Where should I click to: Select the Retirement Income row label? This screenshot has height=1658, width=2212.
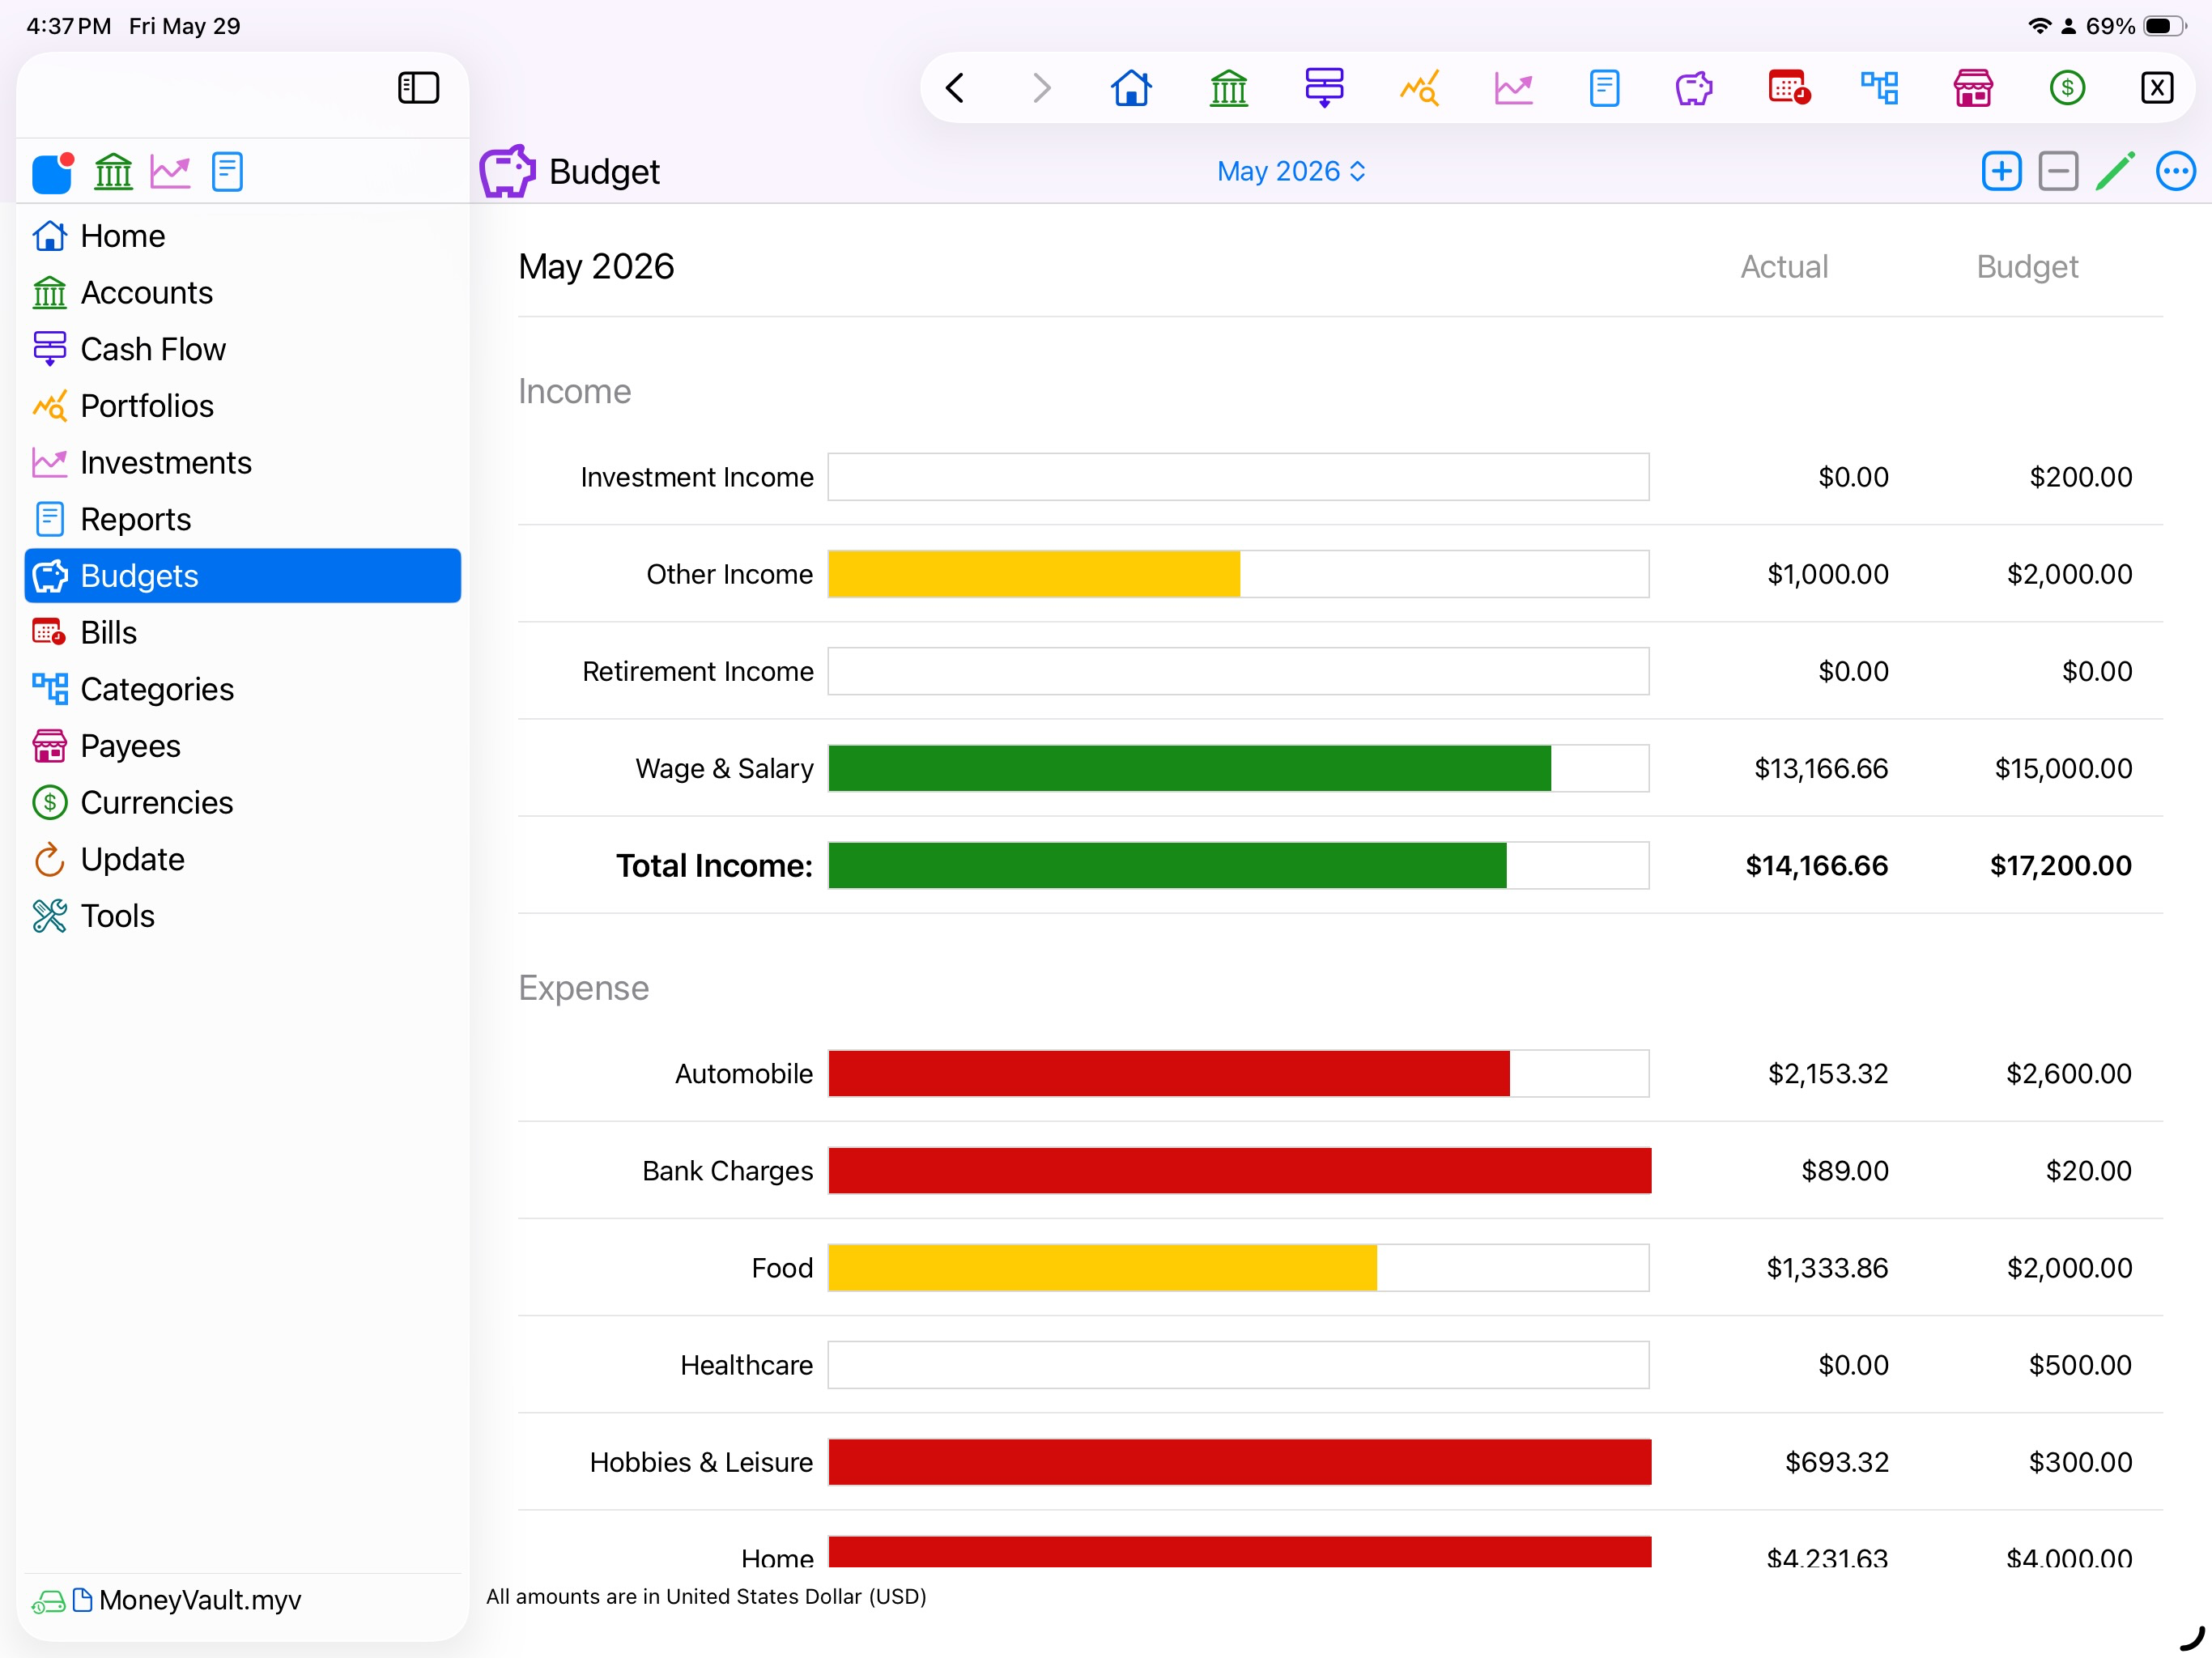click(x=698, y=671)
